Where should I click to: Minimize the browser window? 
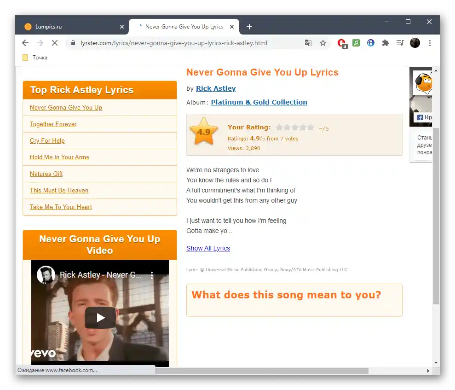pyautogui.click(x=387, y=22)
